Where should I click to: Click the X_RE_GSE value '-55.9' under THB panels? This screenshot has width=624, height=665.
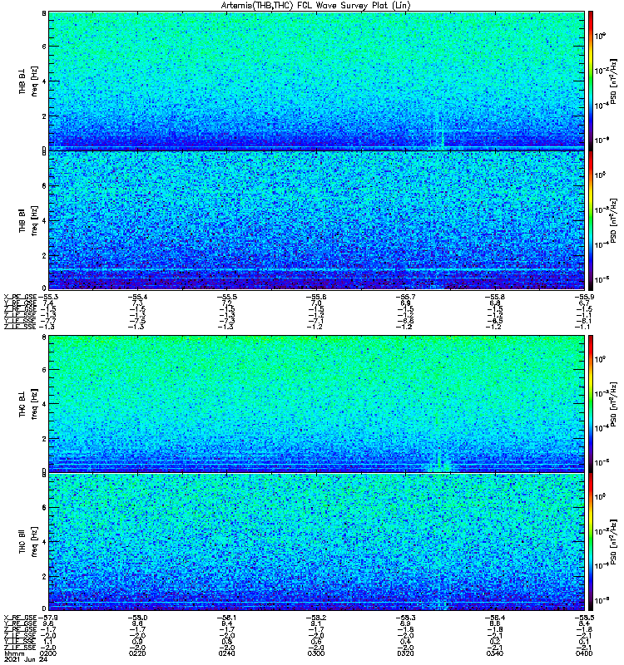tap(584, 298)
